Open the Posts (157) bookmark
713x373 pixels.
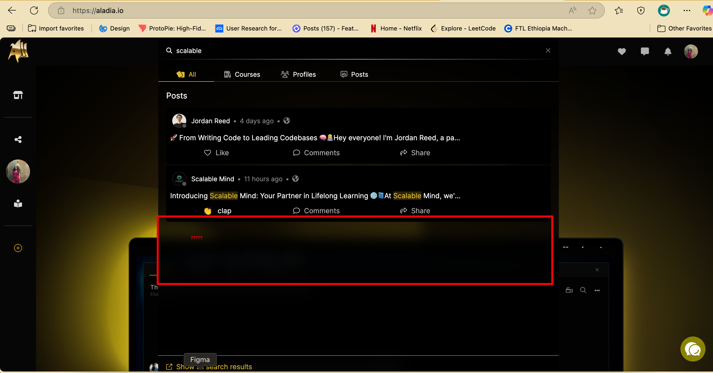tap(325, 28)
